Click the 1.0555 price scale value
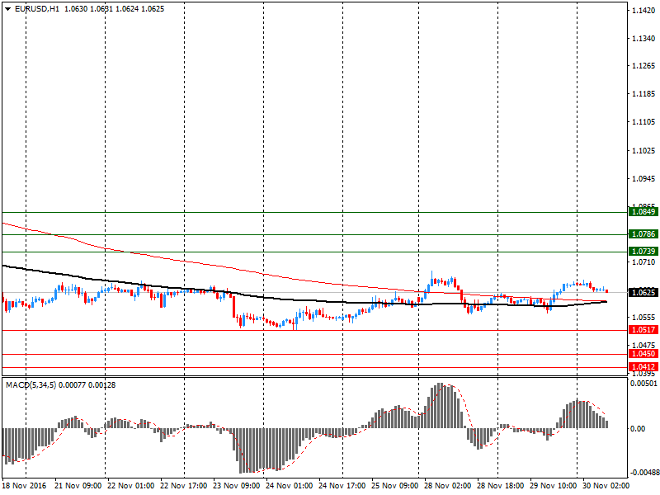The width and height of the screenshot is (660, 495). [644, 318]
